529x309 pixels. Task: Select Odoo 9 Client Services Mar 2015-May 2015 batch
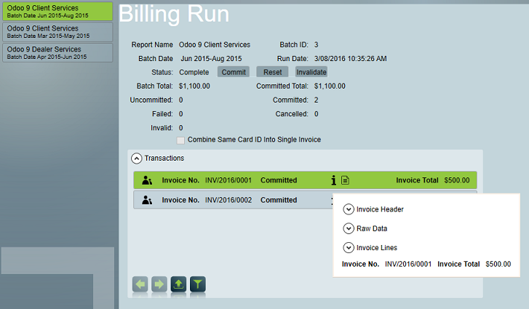[x=57, y=32]
